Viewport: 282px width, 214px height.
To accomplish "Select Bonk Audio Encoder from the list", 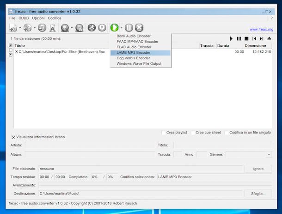I will coord(141,36).
